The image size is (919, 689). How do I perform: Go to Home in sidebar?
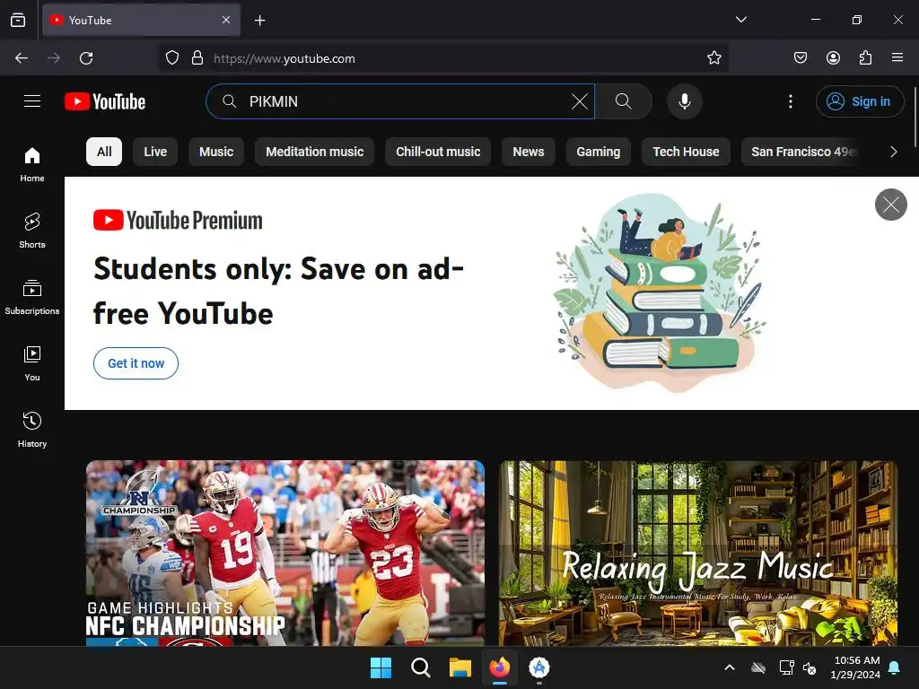(32, 165)
